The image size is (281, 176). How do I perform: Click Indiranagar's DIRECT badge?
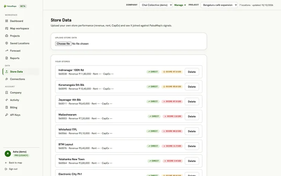pos(153,72)
